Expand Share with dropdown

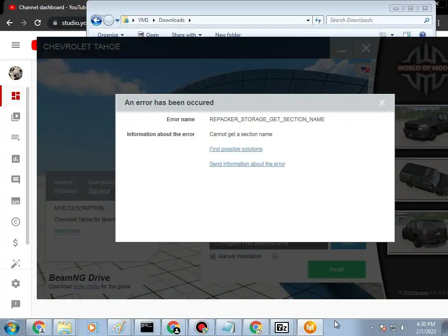click(x=187, y=35)
